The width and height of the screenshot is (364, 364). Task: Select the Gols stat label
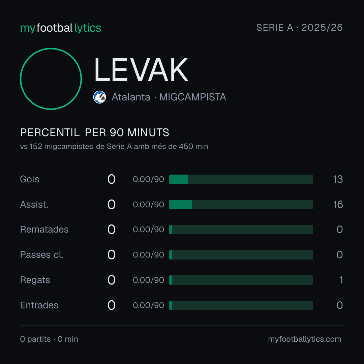[29, 179]
